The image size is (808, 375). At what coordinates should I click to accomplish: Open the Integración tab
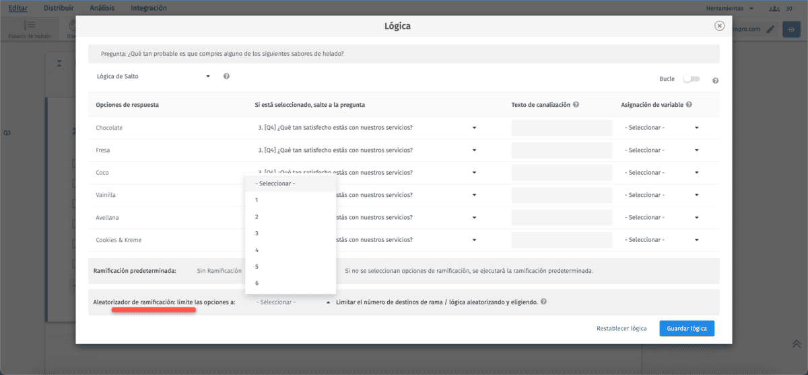149,8
